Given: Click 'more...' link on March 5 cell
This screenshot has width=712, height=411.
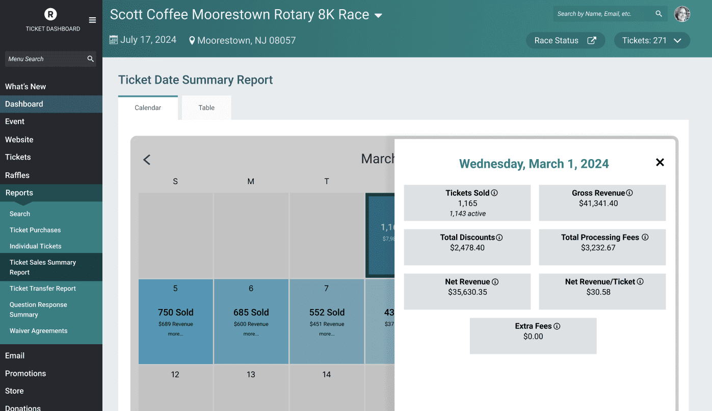Looking at the screenshot, I should 175,334.
